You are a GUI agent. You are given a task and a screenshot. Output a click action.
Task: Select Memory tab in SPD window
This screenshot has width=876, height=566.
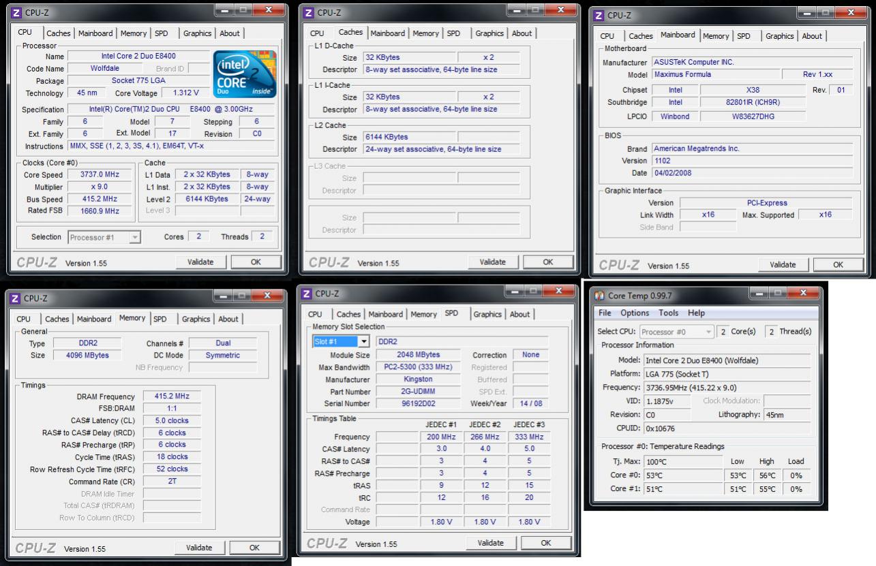tap(423, 314)
